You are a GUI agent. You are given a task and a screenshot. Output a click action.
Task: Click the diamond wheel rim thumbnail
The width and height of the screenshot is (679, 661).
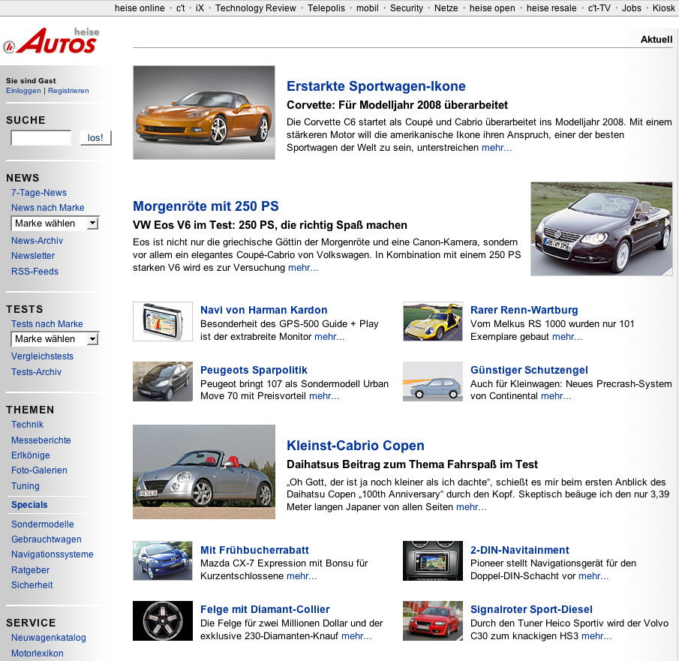click(x=163, y=620)
